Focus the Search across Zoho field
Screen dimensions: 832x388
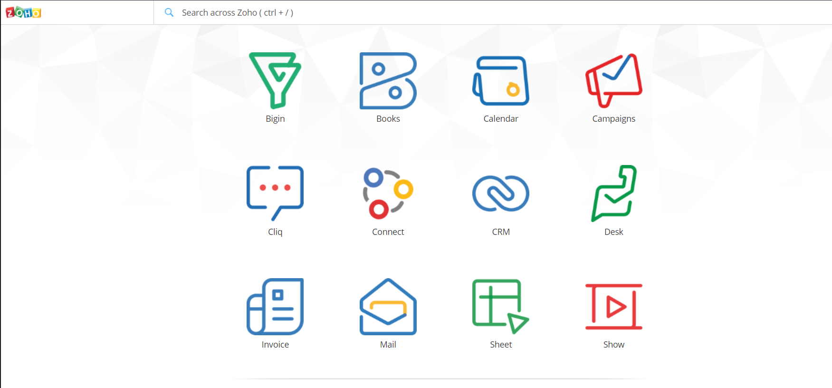click(492, 12)
